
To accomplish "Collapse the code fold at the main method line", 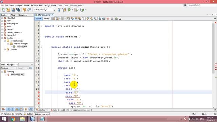I will point(42,47).
